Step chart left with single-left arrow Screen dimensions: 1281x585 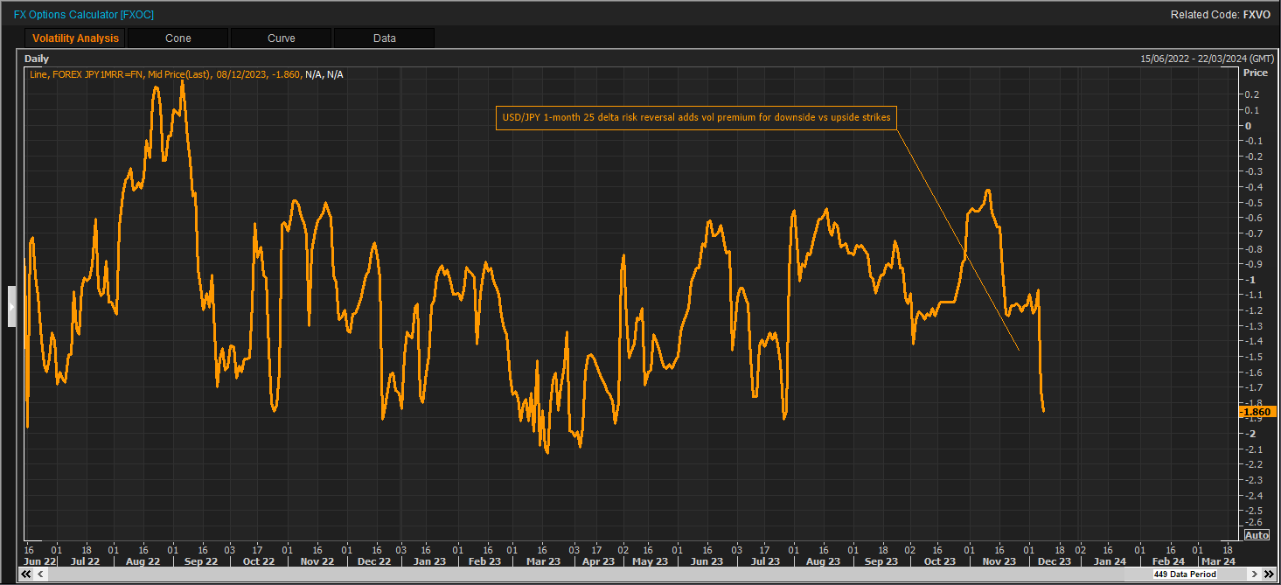coord(41,575)
